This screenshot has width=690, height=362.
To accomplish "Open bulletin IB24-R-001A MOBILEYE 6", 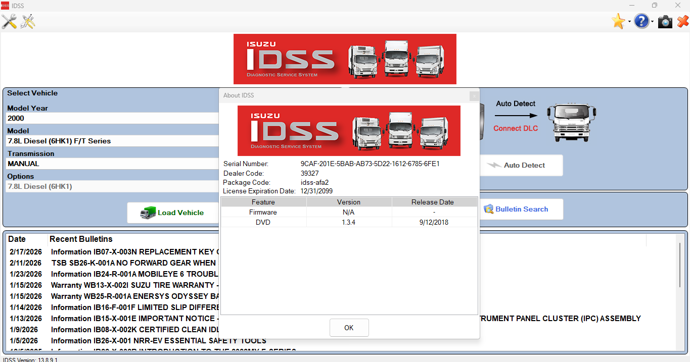I will click(134, 274).
